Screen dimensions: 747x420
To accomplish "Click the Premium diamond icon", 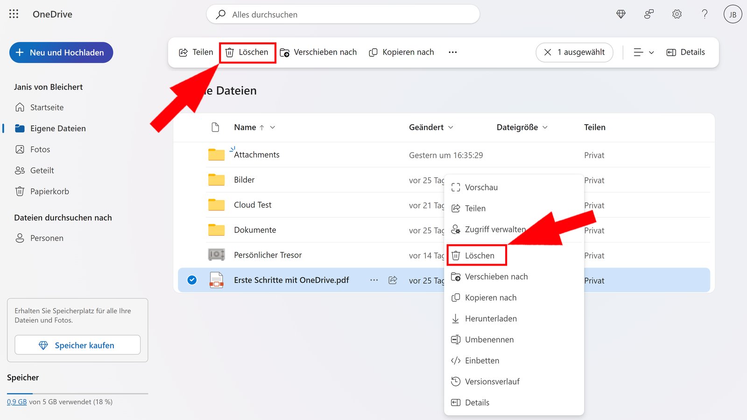I will [x=620, y=14].
